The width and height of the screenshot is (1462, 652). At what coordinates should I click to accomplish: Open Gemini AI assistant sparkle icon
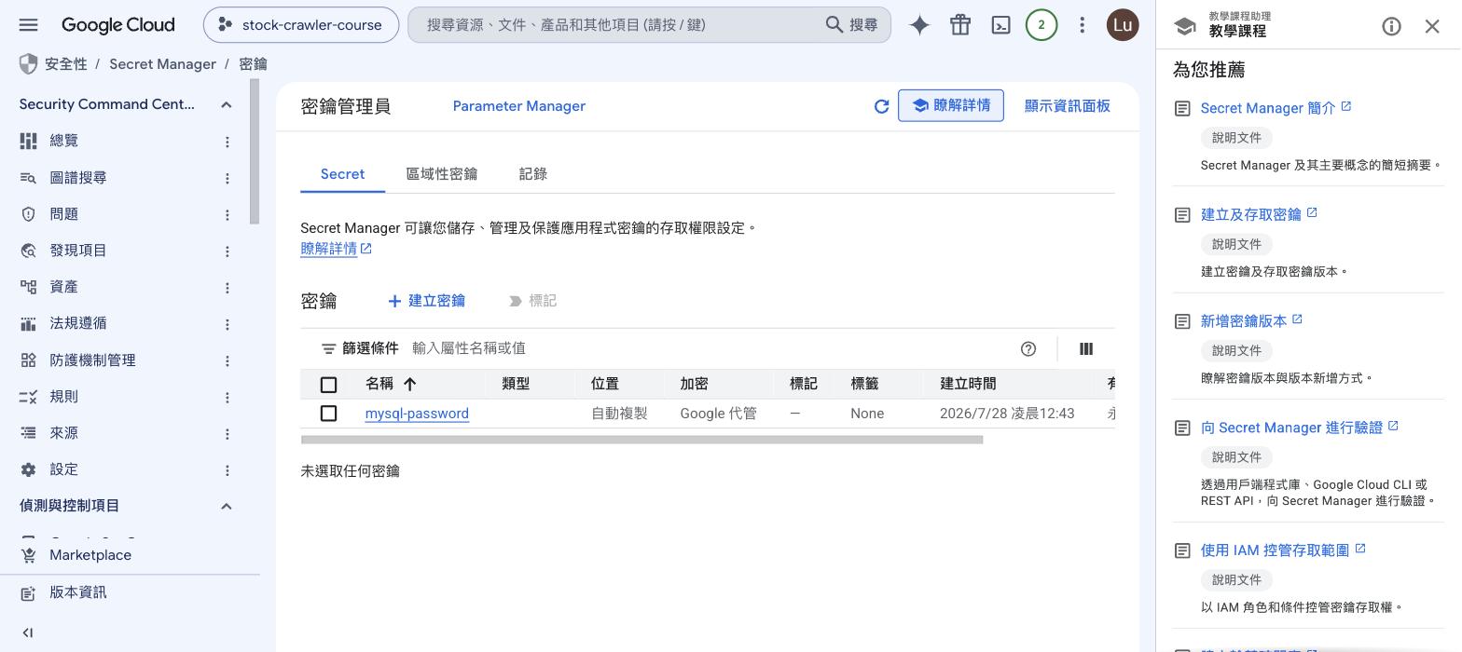tap(919, 25)
